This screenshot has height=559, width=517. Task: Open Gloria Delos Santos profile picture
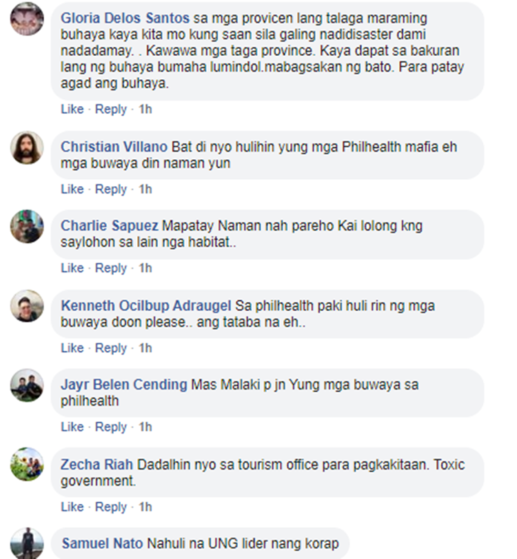(x=27, y=19)
